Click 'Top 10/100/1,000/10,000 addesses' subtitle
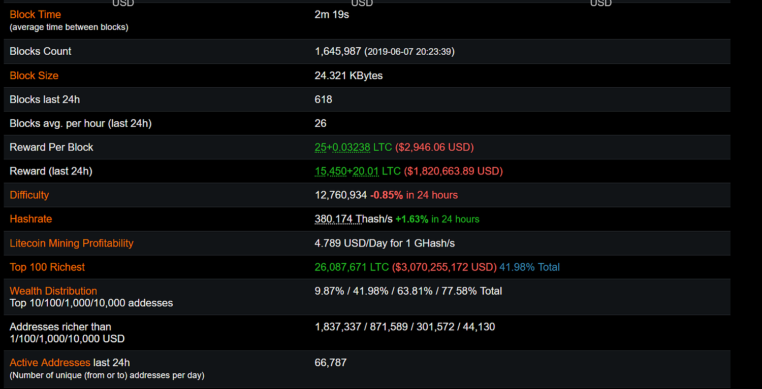762x389 pixels. (91, 303)
